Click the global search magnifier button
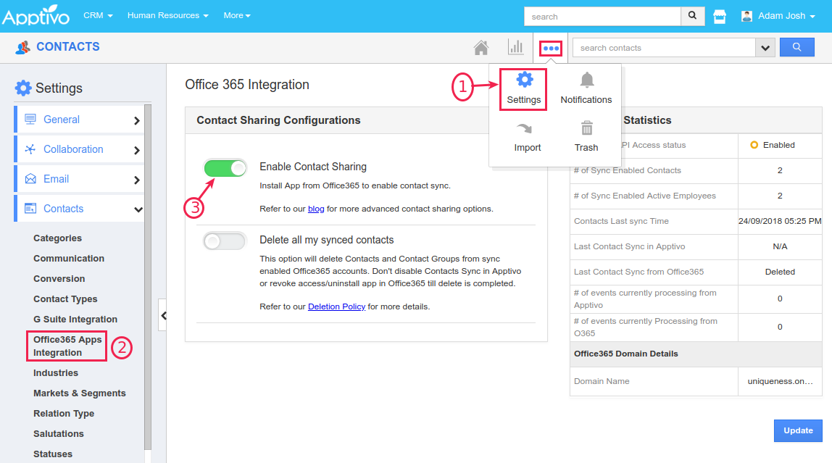 [692, 16]
